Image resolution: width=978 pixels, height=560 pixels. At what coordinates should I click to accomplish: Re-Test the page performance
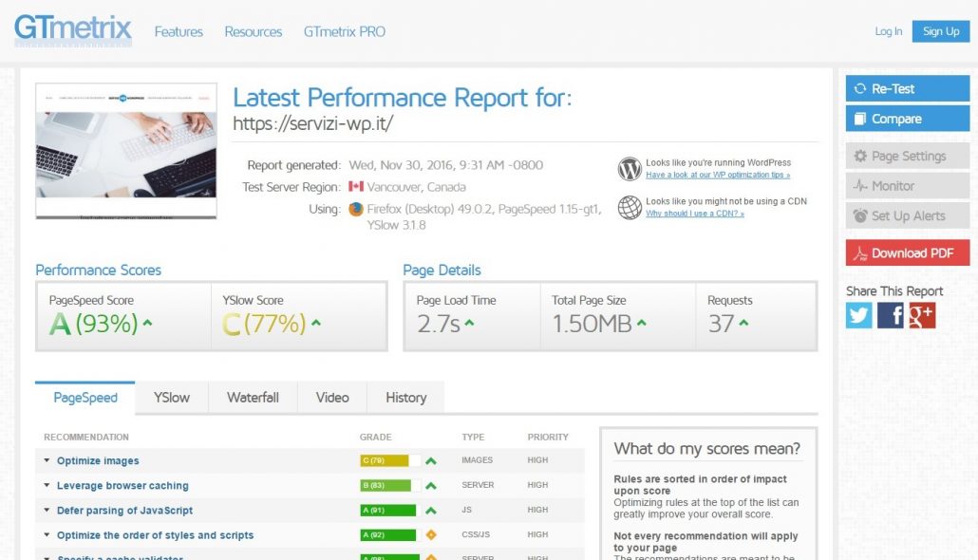tap(908, 88)
